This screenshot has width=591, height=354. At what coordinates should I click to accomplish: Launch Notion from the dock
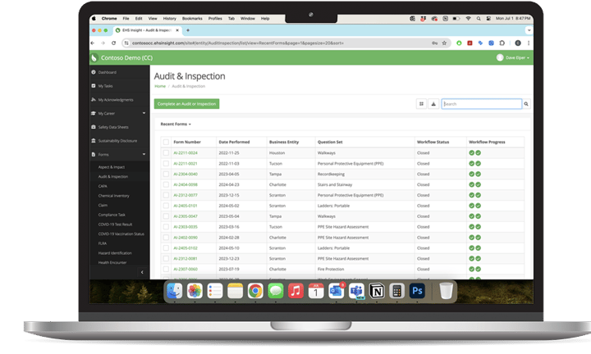coord(377,291)
